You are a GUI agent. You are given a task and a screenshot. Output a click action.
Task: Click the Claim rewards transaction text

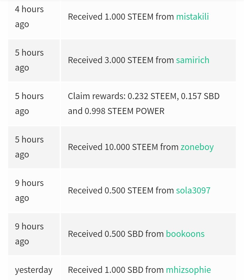(x=143, y=104)
